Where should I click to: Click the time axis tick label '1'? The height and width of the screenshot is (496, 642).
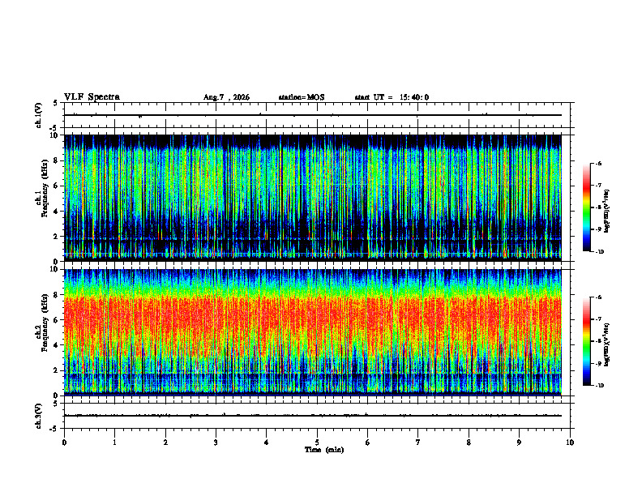coord(114,443)
